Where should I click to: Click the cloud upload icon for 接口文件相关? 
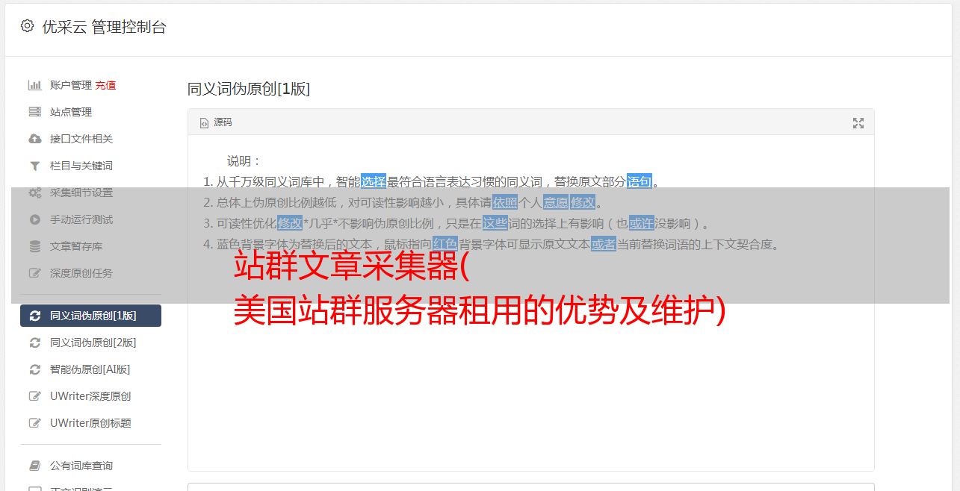[34, 139]
